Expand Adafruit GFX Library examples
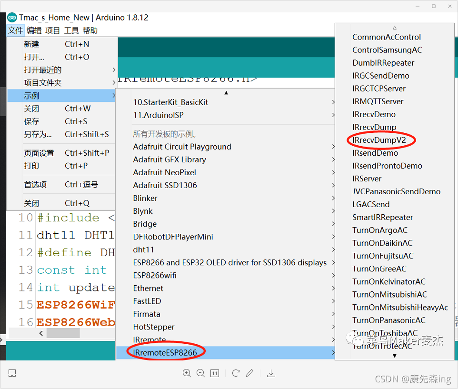 tap(226, 160)
